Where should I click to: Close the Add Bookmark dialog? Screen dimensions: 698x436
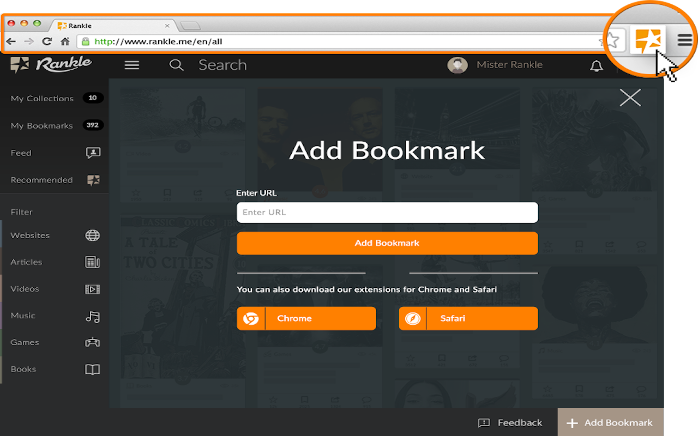[x=630, y=98]
